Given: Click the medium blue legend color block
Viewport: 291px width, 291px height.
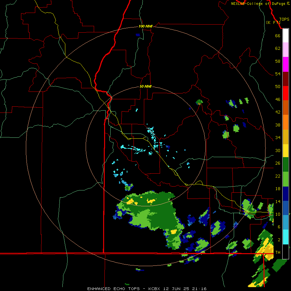Looking at the screenshot, I should point(286,208).
